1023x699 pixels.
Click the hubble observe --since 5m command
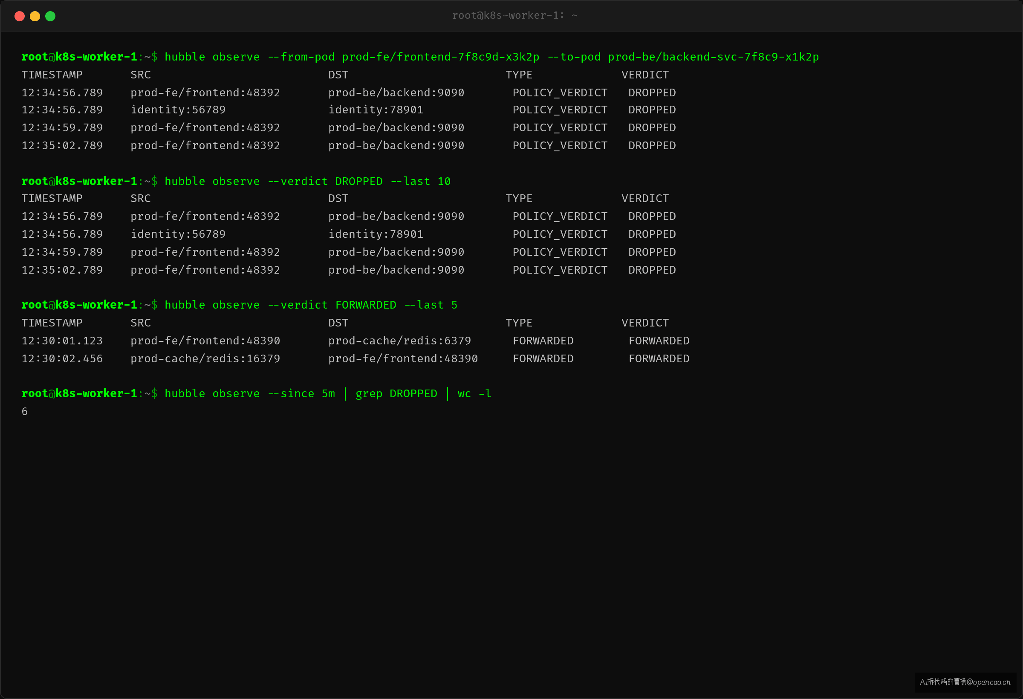[x=328, y=393]
